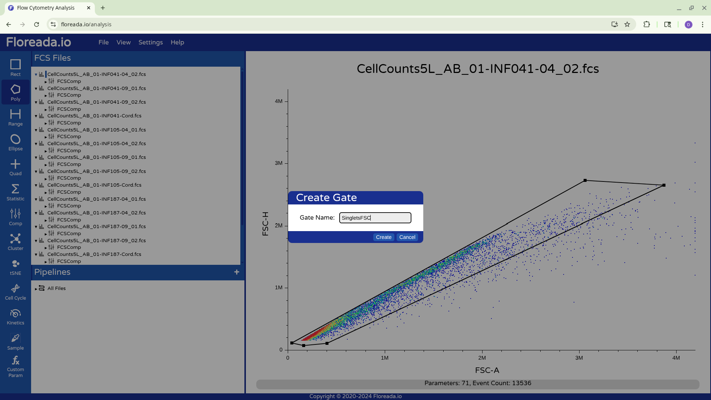Activate the Quad gate tool
The height and width of the screenshot is (400, 711).
pyautogui.click(x=15, y=167)
